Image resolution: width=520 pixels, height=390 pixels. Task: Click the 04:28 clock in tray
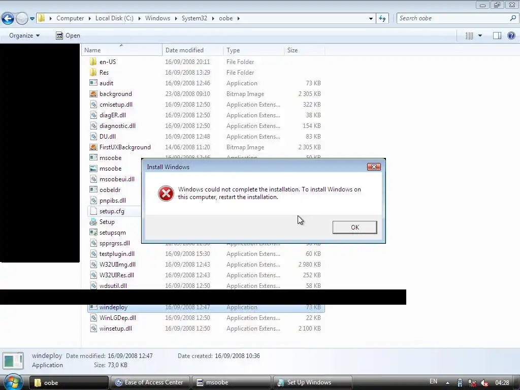502,383
